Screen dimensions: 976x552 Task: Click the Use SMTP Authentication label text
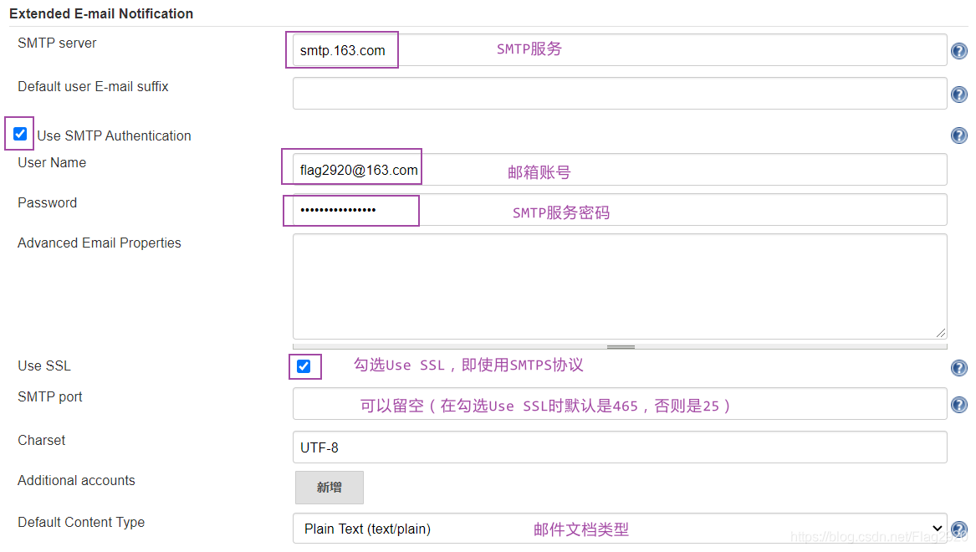pyautogui.click(x=114, y=135)
